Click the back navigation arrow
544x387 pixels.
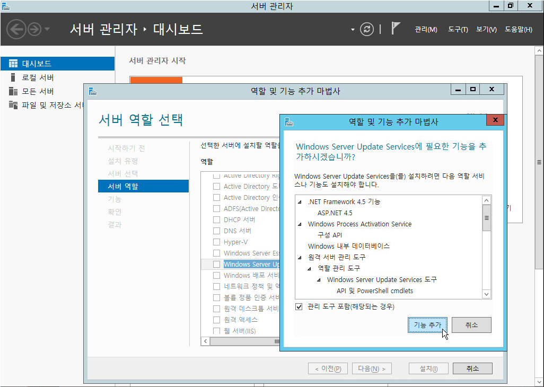click(17, 29)
